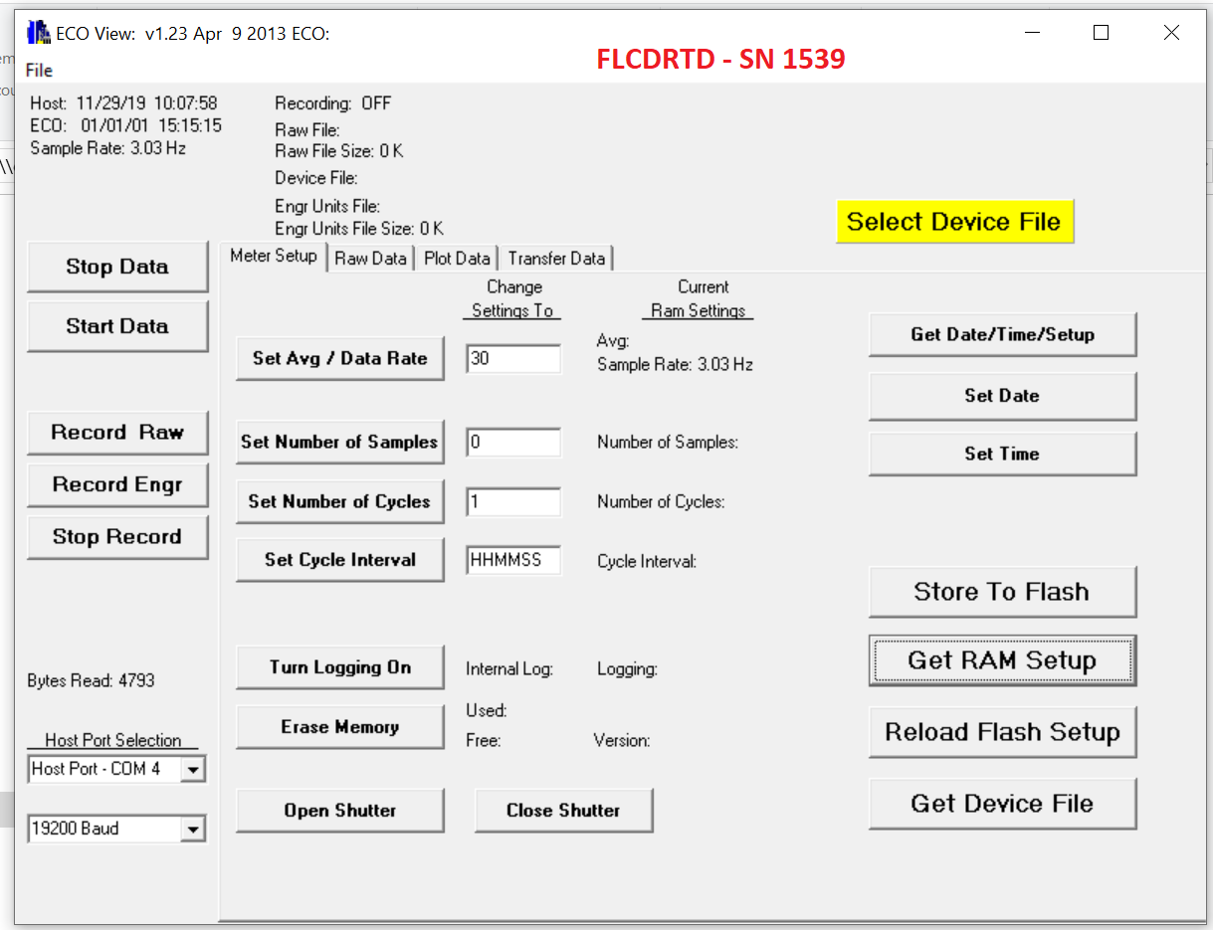1213x930 pixels.
Task: Select the Transfer Data tab
Action: 556,259
